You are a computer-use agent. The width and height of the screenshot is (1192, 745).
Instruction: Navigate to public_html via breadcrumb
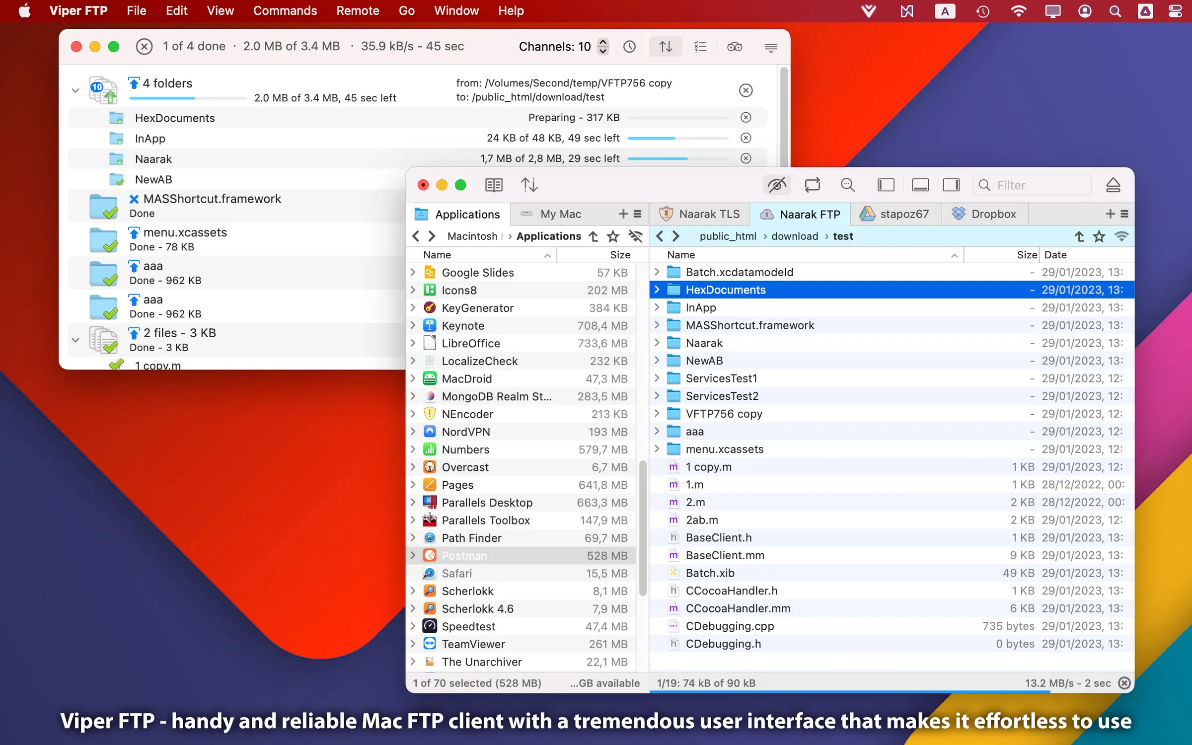tap(728, 236)
